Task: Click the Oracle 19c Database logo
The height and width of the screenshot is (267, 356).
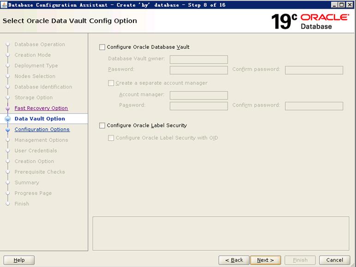Action: pos(310,22)
